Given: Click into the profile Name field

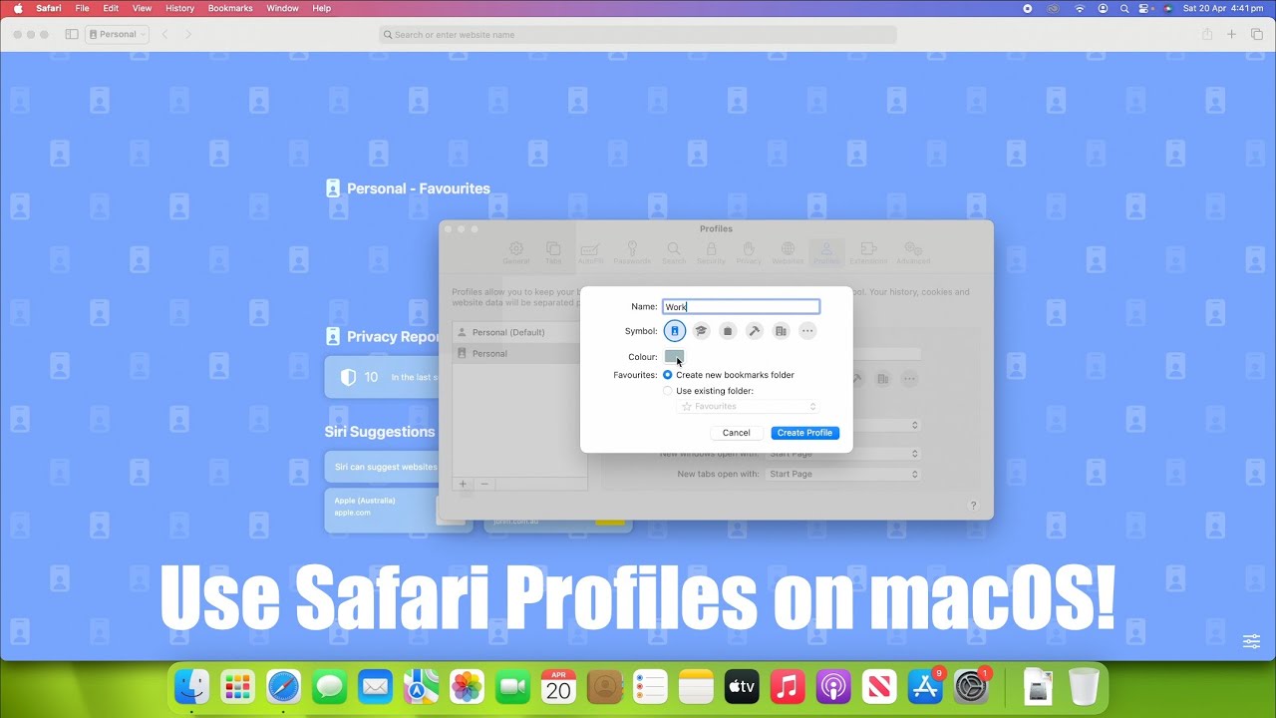Looking at the screenshot, I should click(742, 307).
